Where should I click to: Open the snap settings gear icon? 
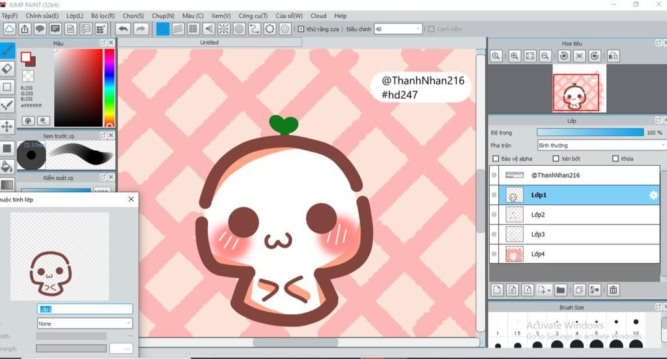coord(285,29)
